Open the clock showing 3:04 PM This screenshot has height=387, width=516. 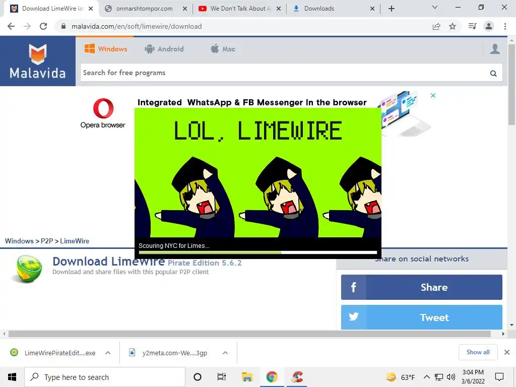tap(473, 377)
